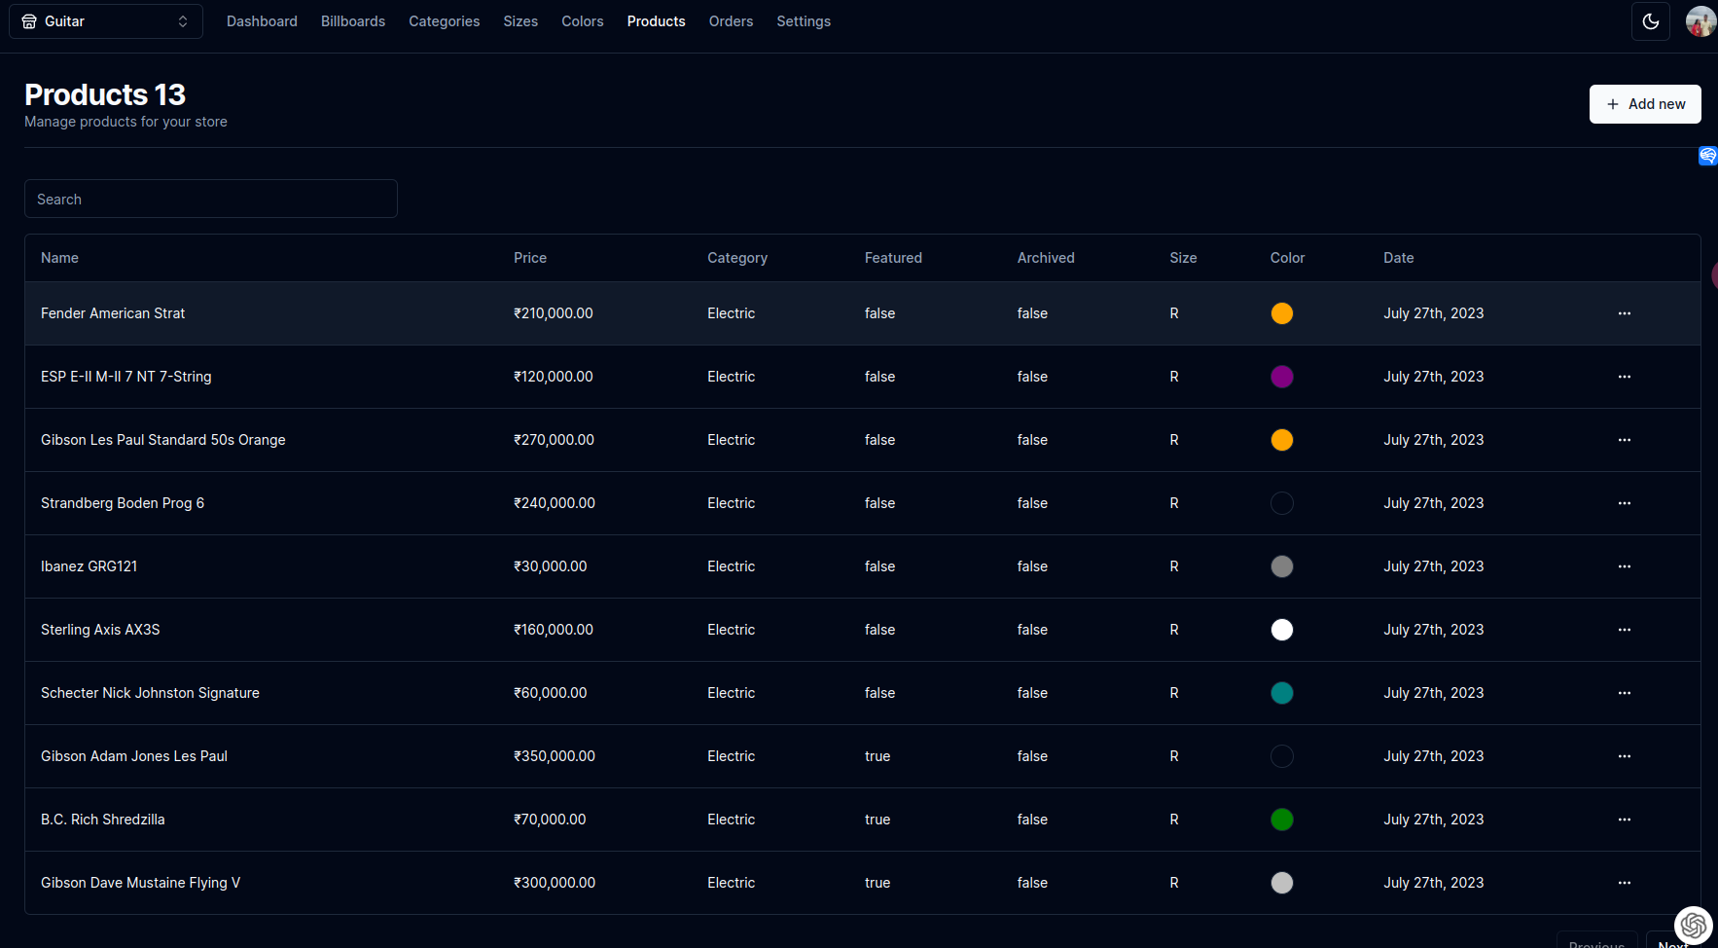Select the Products nav item
1718x948 pixels.
point(656,21)
